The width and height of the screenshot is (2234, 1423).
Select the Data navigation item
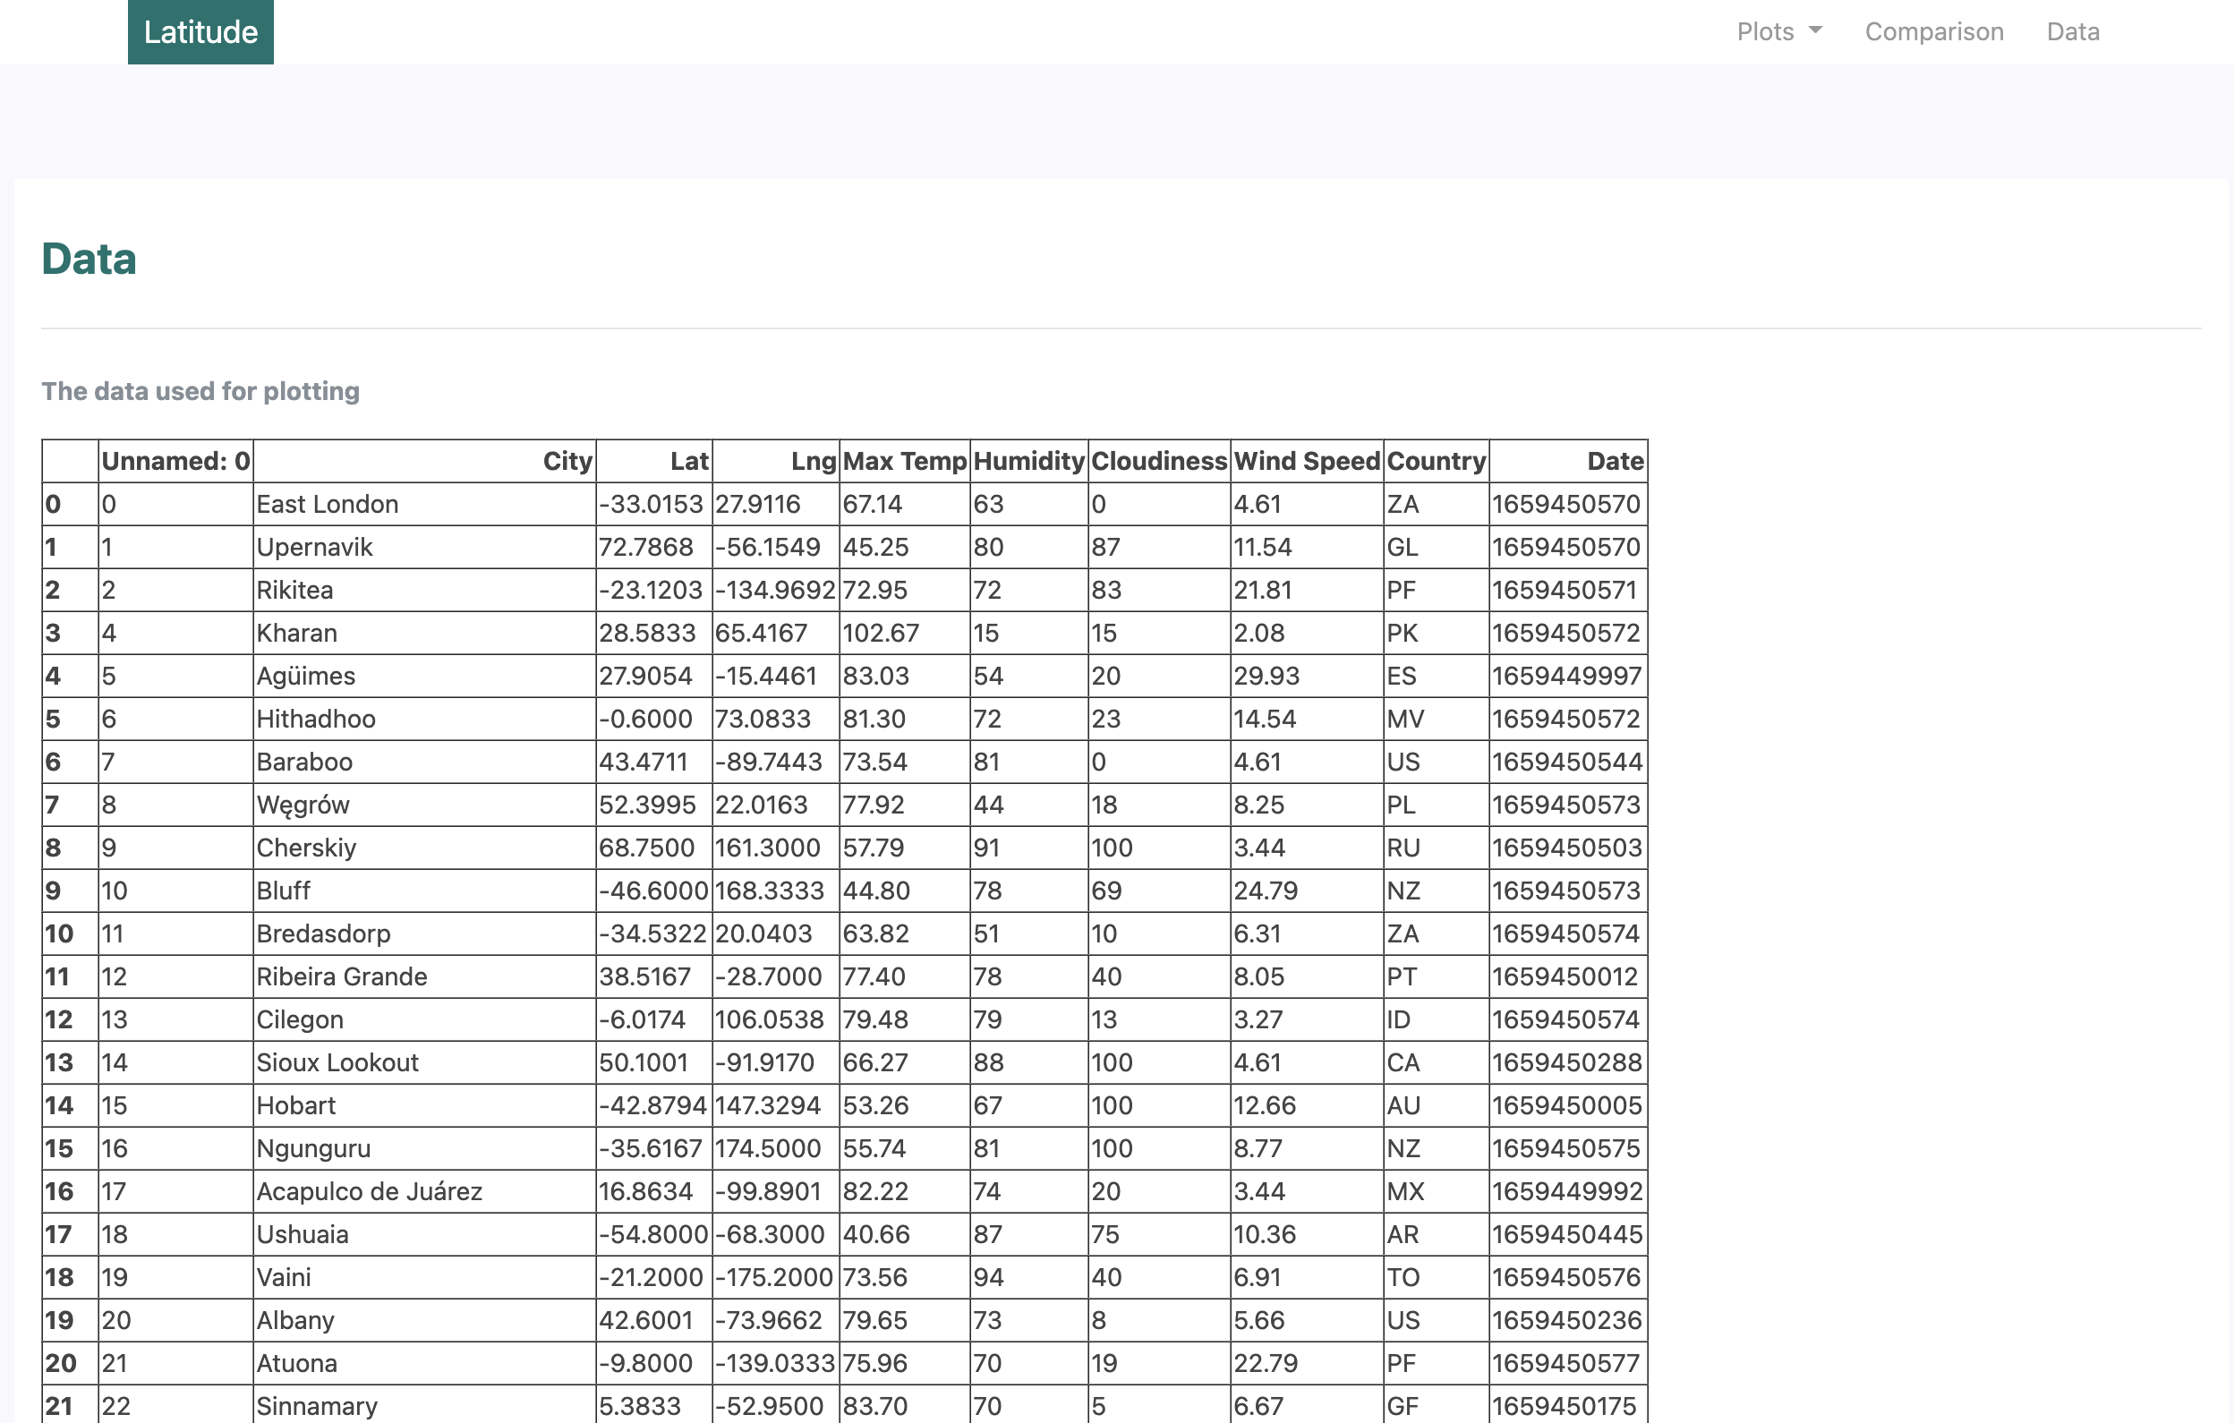2072,30
